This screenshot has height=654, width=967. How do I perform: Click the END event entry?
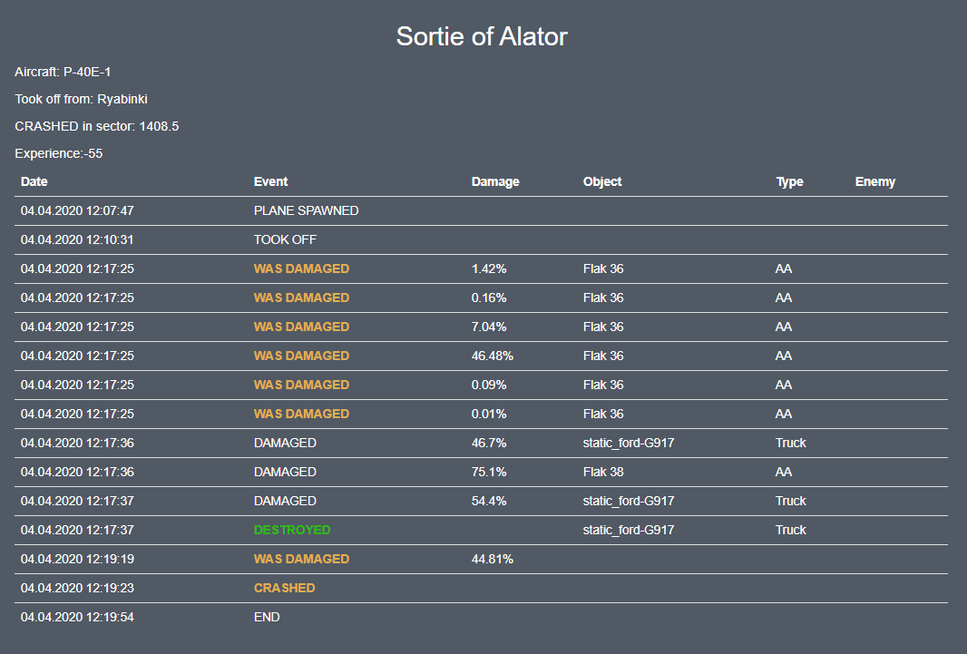267,617
